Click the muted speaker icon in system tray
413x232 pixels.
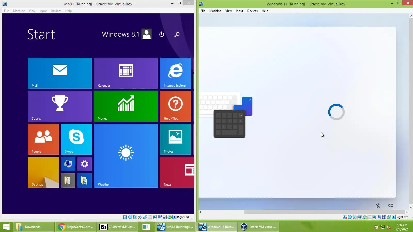tap(389, 227)
